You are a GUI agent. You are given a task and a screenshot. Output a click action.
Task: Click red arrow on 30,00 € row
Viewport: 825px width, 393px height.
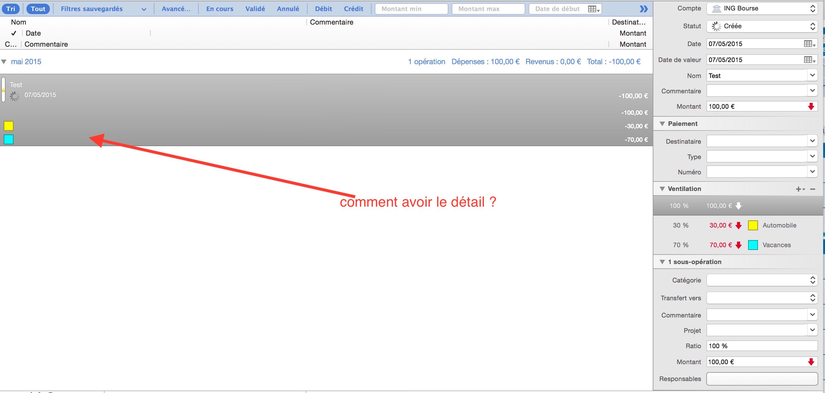point(739,225)
